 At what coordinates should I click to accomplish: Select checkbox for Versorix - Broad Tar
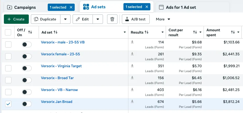pyautogui.click(x=8, y=80)
